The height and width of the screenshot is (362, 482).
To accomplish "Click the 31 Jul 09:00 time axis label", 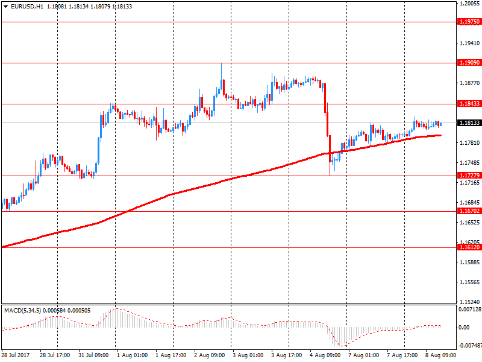I will point(93,355).
